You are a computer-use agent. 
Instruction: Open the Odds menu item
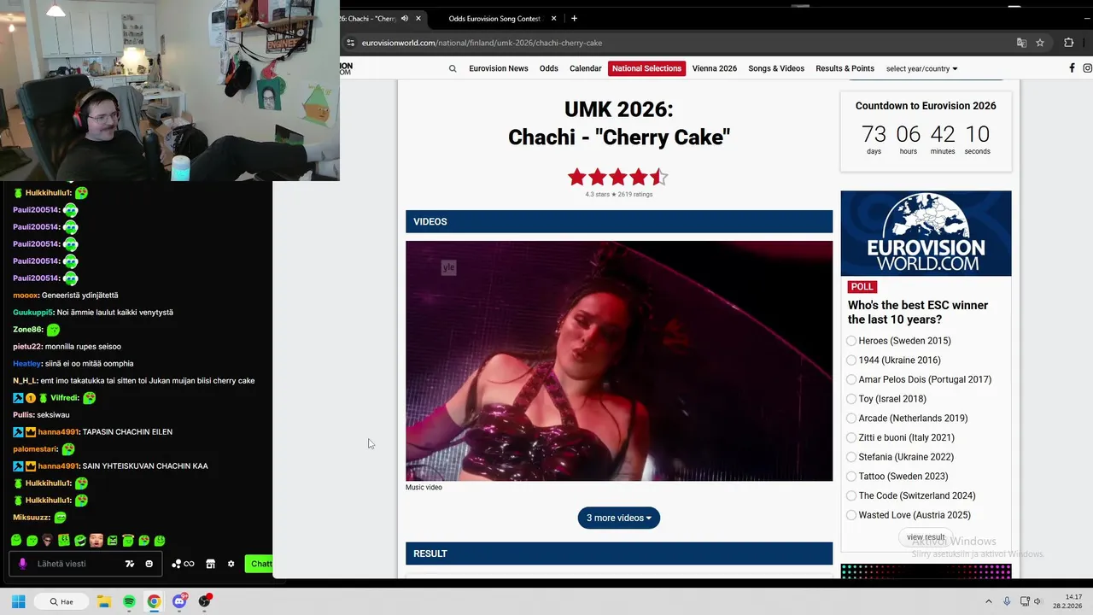[x=548, y=68]
